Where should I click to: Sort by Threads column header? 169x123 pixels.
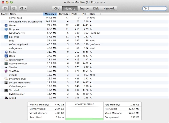63,14
